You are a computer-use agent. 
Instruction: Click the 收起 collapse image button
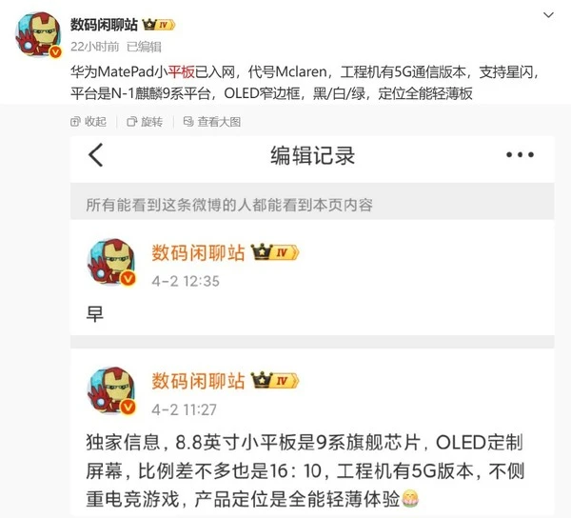click(89, 122)
